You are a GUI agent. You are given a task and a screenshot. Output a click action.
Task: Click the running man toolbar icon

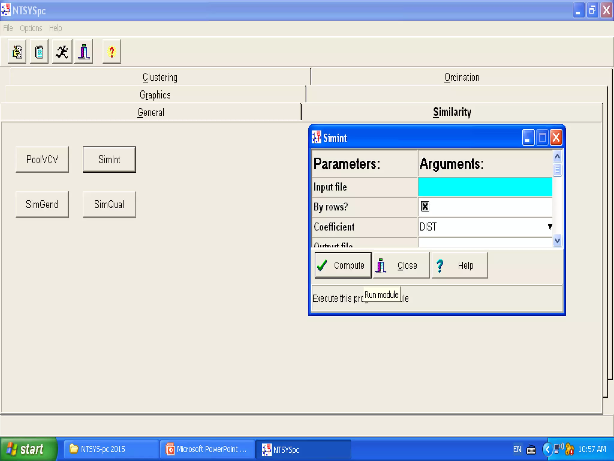pos(62,52)
